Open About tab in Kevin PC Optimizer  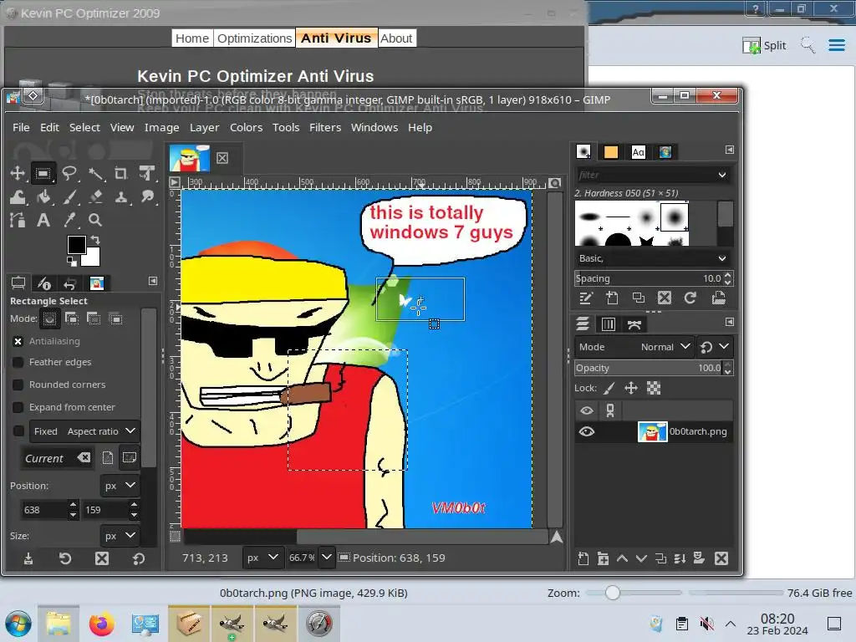396,38
